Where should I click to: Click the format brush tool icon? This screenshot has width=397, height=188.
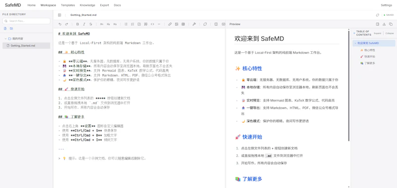tap(194, 24)
